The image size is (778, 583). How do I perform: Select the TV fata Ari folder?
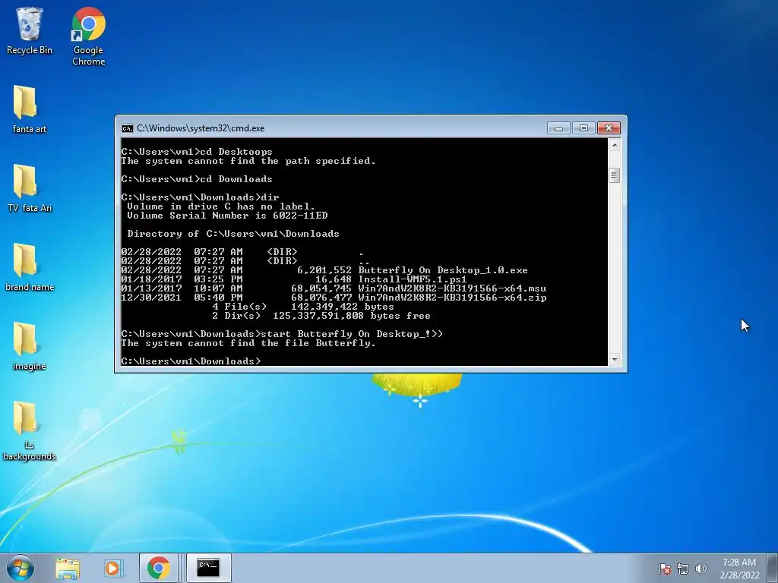(29, 188)
